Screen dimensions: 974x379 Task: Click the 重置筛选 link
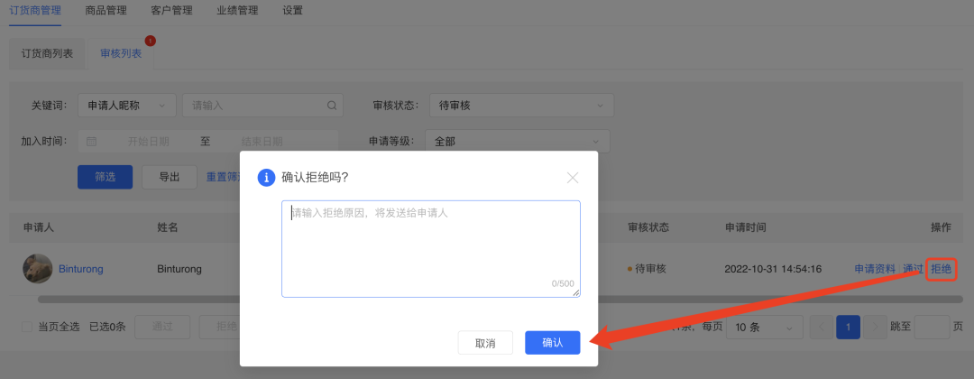tap(224, 177)
